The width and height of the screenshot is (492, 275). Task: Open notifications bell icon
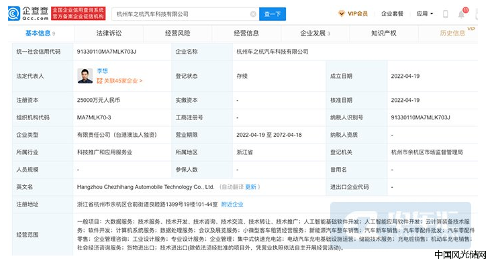461,14
